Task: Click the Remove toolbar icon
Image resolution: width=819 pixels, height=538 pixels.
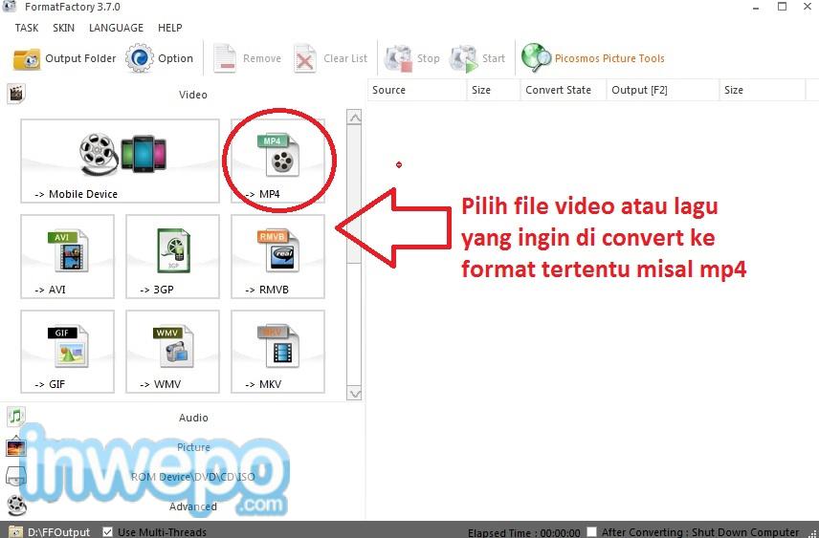Action: tap(225, 58)
